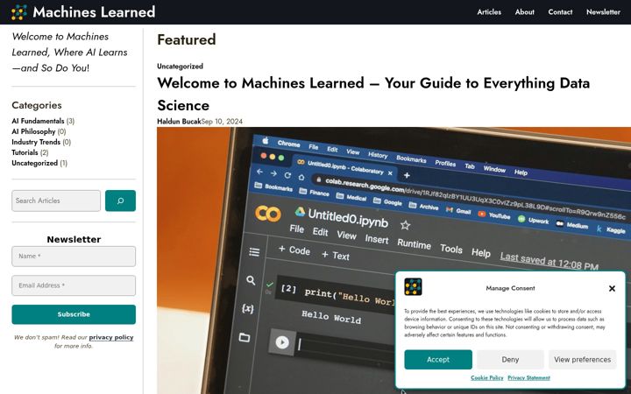Open the Industry Trends category
This screenshot has width=631, height=394.
36,142
